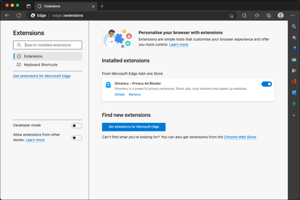Click the Extensions puzzle icon in toolbar

pos(244,15)
